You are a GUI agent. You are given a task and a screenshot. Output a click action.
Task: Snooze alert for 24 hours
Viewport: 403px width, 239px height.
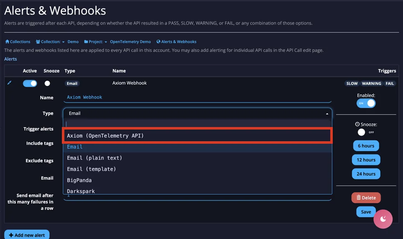coord(366,174)
